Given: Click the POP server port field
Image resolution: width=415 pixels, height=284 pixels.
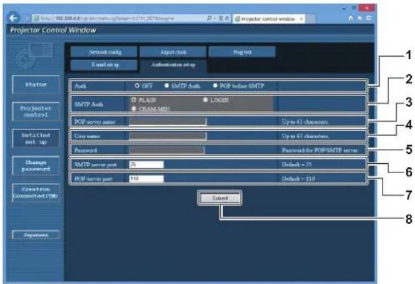Looking at the screenshot, I should pos(146,179).
